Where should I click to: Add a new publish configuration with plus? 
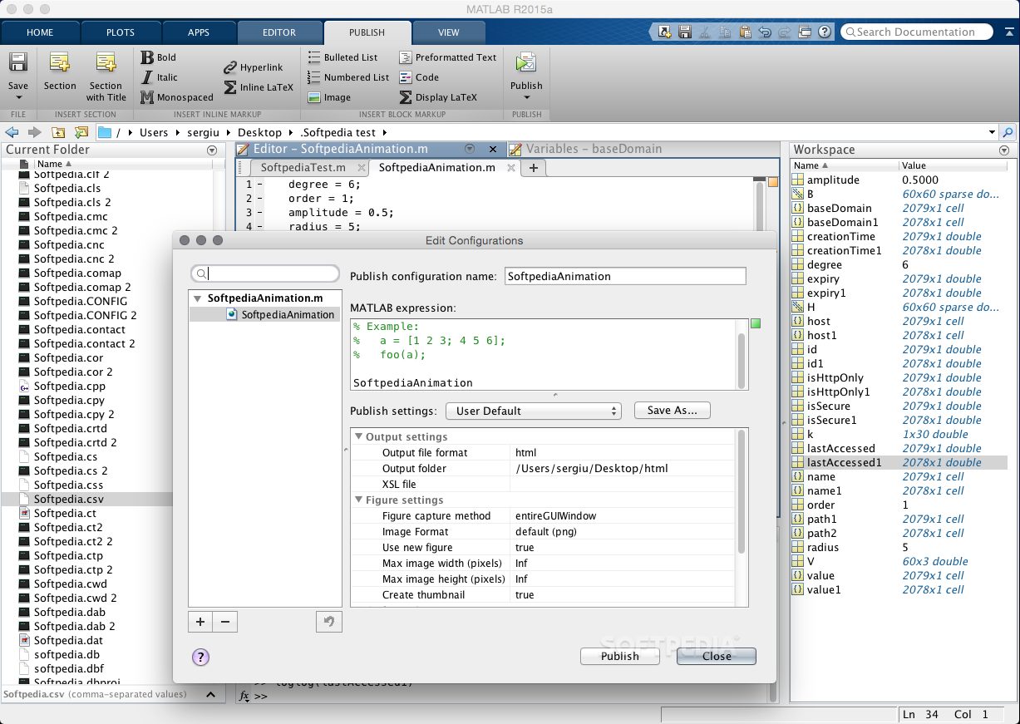click(200, 622)
